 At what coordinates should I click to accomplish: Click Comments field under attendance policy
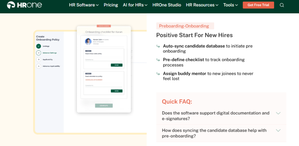click(x=104, y=86)
